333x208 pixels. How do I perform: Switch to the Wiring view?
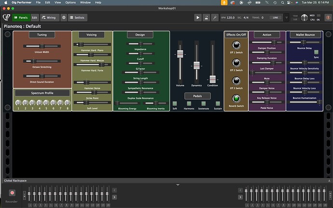(49, 18)
